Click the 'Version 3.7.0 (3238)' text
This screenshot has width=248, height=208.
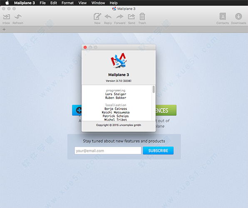coord(119,81)
